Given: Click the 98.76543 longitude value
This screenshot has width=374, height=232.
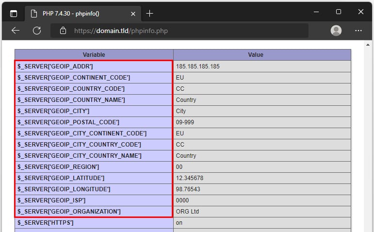Looking at the screenshot, I should click(x=189, y=189).
